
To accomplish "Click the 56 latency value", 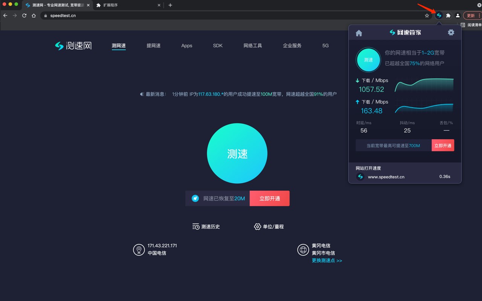I will point(364,131).
